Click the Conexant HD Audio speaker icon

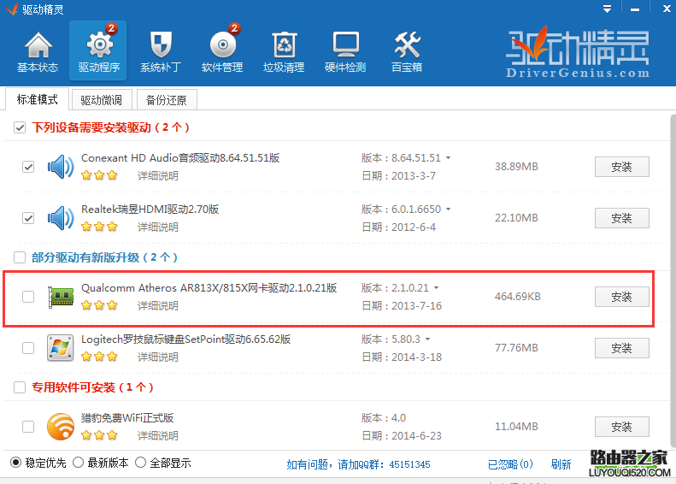(61, 167)
